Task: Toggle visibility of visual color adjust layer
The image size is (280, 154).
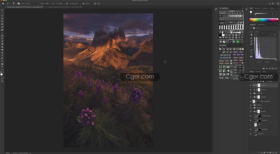Action: [x=250, y=101]
